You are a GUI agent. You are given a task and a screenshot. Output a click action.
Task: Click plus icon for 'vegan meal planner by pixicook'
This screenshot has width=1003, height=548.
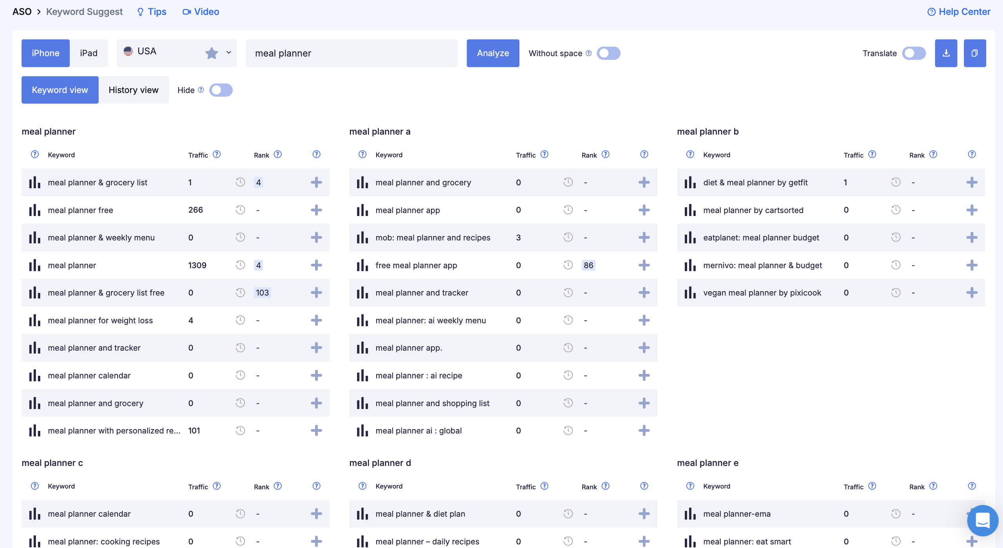pyautogui.click(x=972, y=292)
